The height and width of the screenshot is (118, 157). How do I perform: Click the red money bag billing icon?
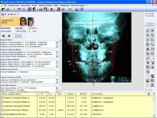pyautogui.click(x=59, y=9)
